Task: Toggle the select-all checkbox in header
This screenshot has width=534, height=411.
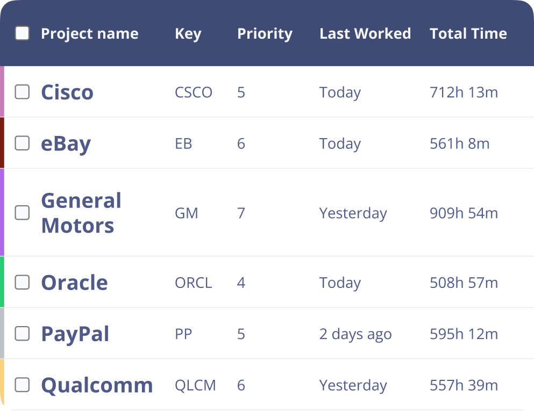Action: pyautogui.click(x=22, y=33)
